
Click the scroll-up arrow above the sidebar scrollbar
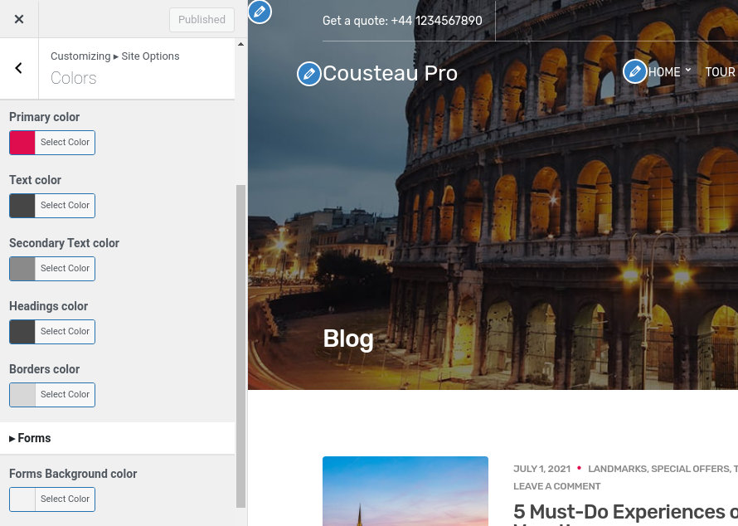240,44
